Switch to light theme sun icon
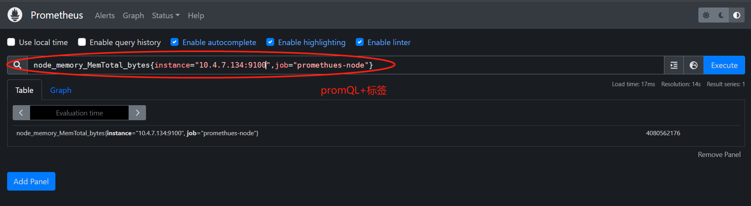This screenshot has width=751, height=206. (x=706, y=15)
